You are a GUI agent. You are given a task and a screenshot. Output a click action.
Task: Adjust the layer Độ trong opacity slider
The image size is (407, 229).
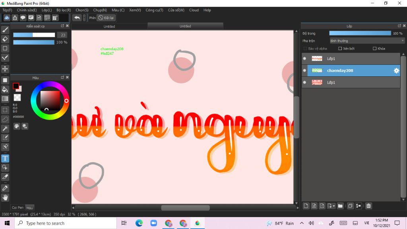(360, 33)
